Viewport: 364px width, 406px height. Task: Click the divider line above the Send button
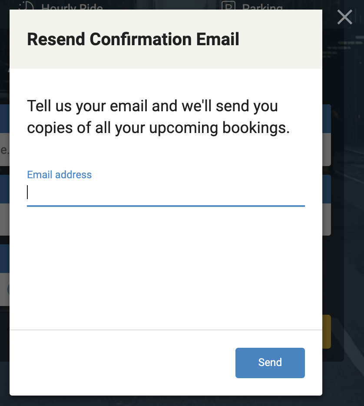pos(165,330)
